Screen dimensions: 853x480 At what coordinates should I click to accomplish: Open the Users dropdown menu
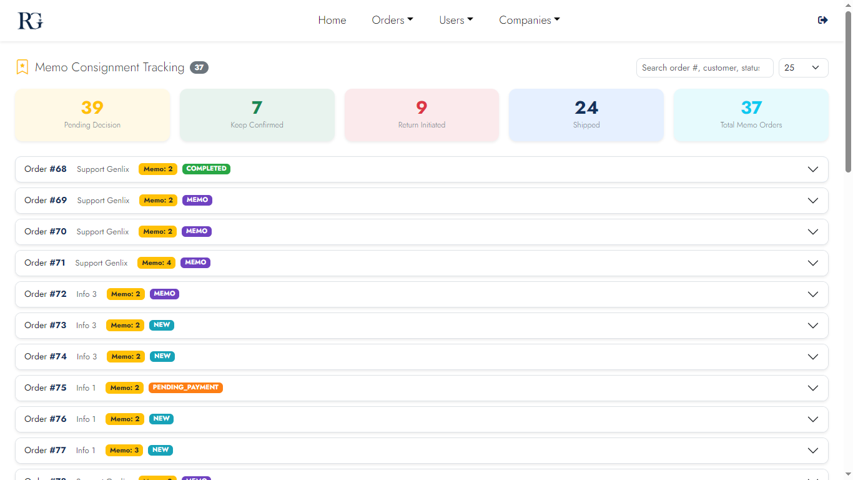click(x=456, y=20)
